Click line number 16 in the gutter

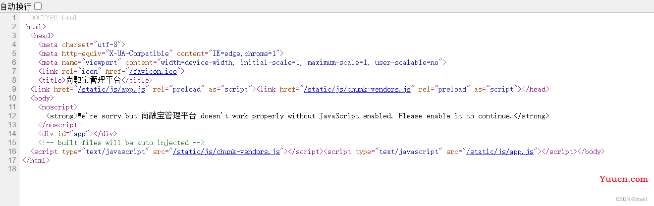tap(12, 152)
